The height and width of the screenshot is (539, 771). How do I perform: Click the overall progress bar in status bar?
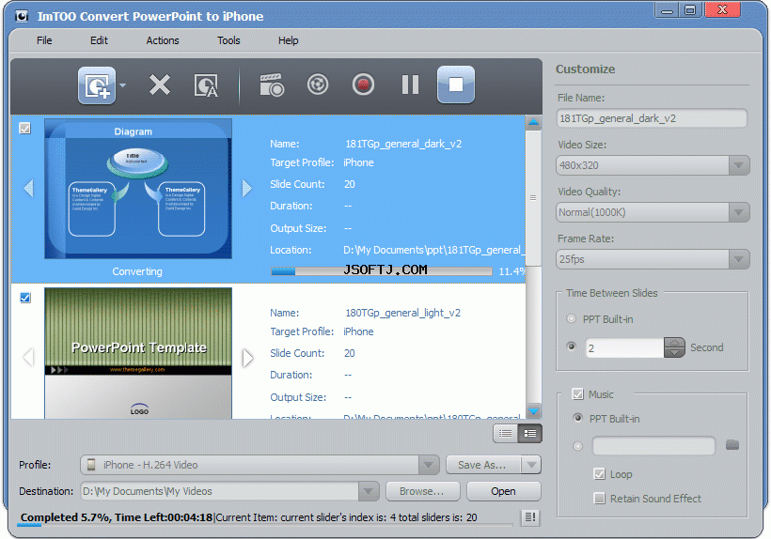(264, 525)
